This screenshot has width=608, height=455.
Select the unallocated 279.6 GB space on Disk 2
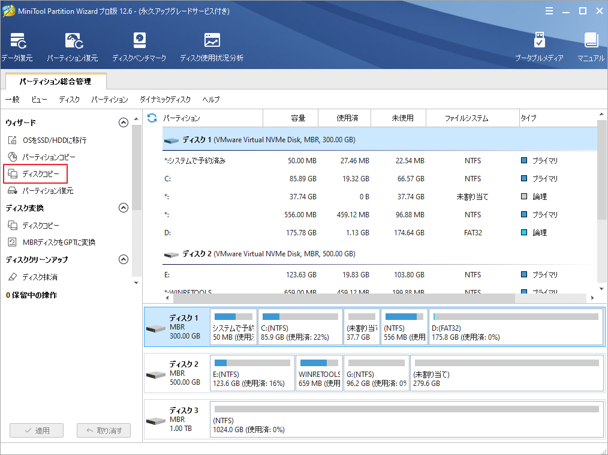[x=507, y=373]
